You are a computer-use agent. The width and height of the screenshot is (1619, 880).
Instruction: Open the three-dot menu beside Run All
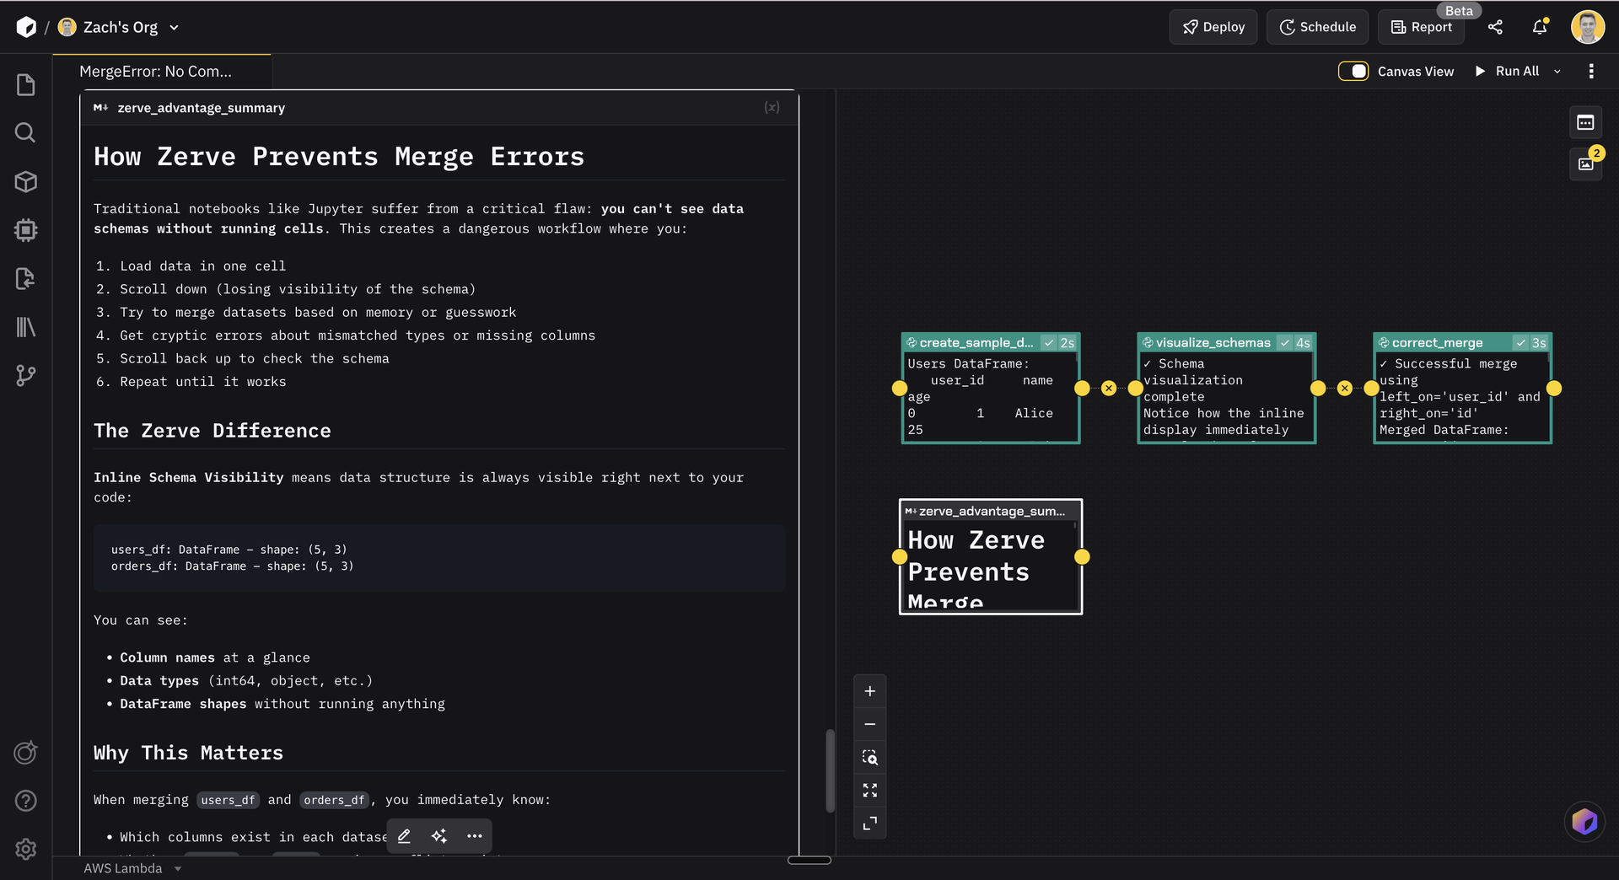[1592, 71]
